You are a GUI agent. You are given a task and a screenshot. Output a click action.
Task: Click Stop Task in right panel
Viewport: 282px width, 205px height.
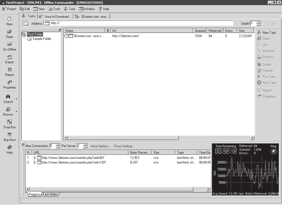click(267, 83)
